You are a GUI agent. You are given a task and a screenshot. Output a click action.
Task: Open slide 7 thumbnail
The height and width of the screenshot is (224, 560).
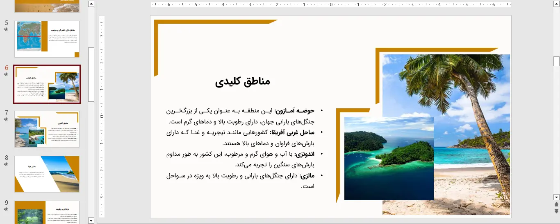click(x=47, y=129)
